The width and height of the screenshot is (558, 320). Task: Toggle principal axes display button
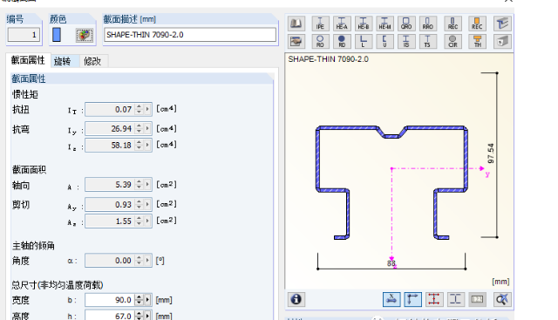[x=412, y=299]
